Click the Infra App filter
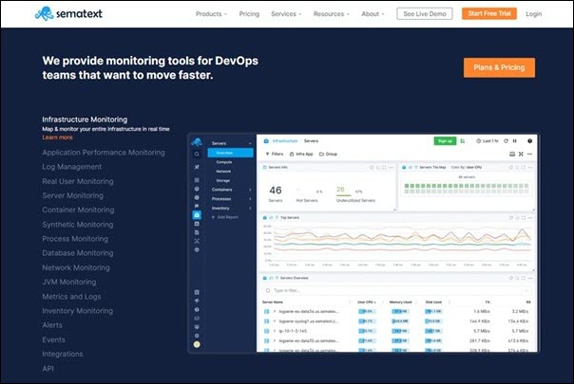This screenshot has width=574, height=384. pos(301,154)
